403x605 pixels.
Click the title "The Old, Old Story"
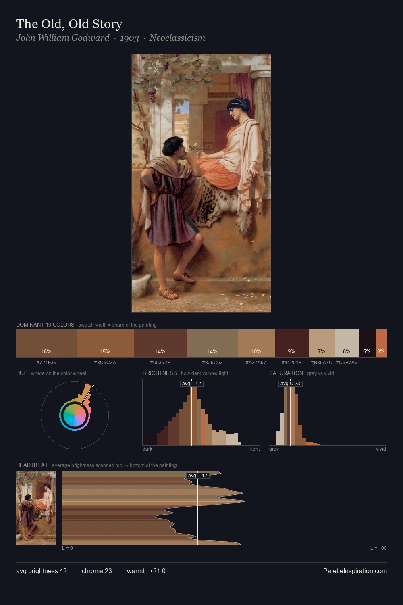[x=69, y=24]
